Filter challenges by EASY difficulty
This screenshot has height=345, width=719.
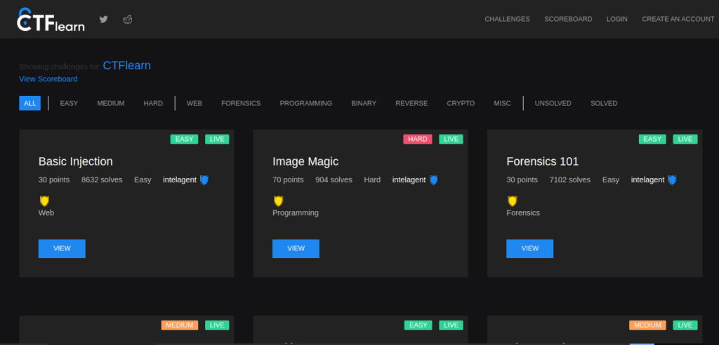click(x=69, y=103)
